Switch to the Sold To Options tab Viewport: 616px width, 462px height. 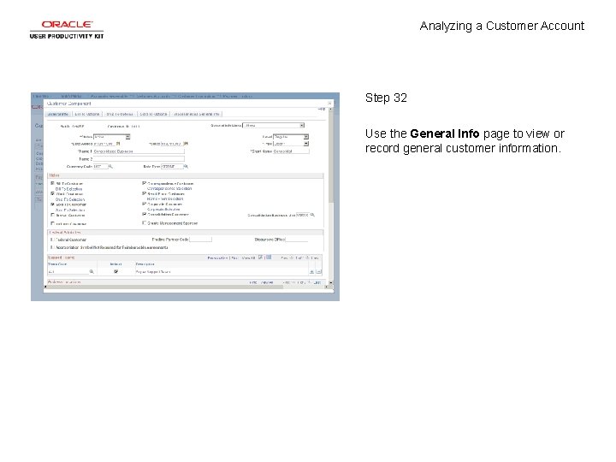tap(153, 114)
